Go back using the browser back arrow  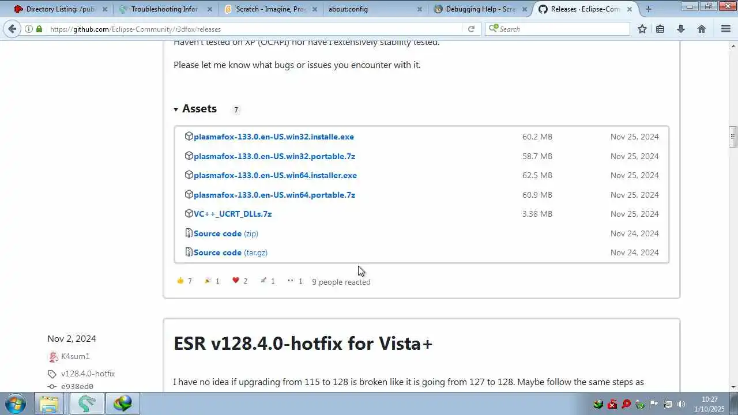click(12, 29)
